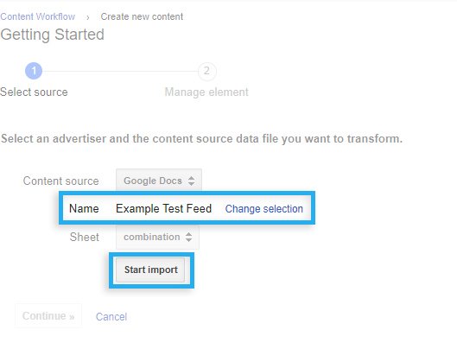The image size is (457, 349).
Task: Click the Sheet field label
Action: click(x=85, y=237)
